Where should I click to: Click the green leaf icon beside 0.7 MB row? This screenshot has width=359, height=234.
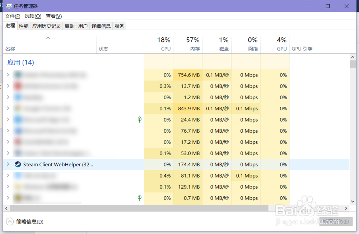click(x=139, y=198)
